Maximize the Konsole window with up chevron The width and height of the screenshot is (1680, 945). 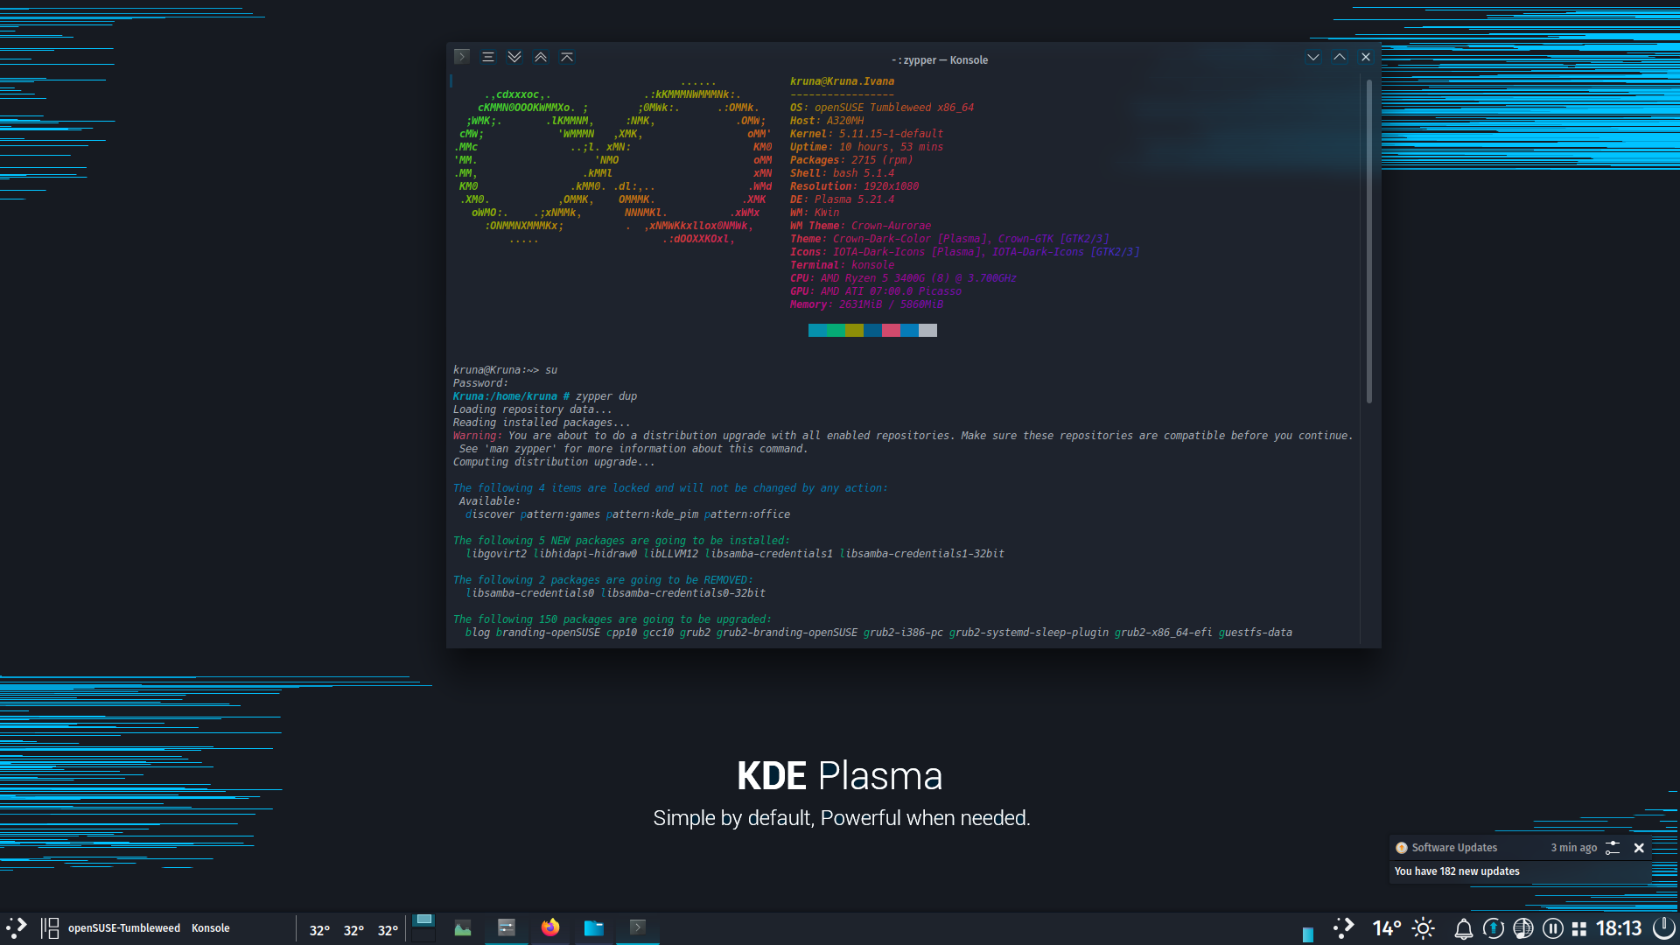tap(1340, 57)
